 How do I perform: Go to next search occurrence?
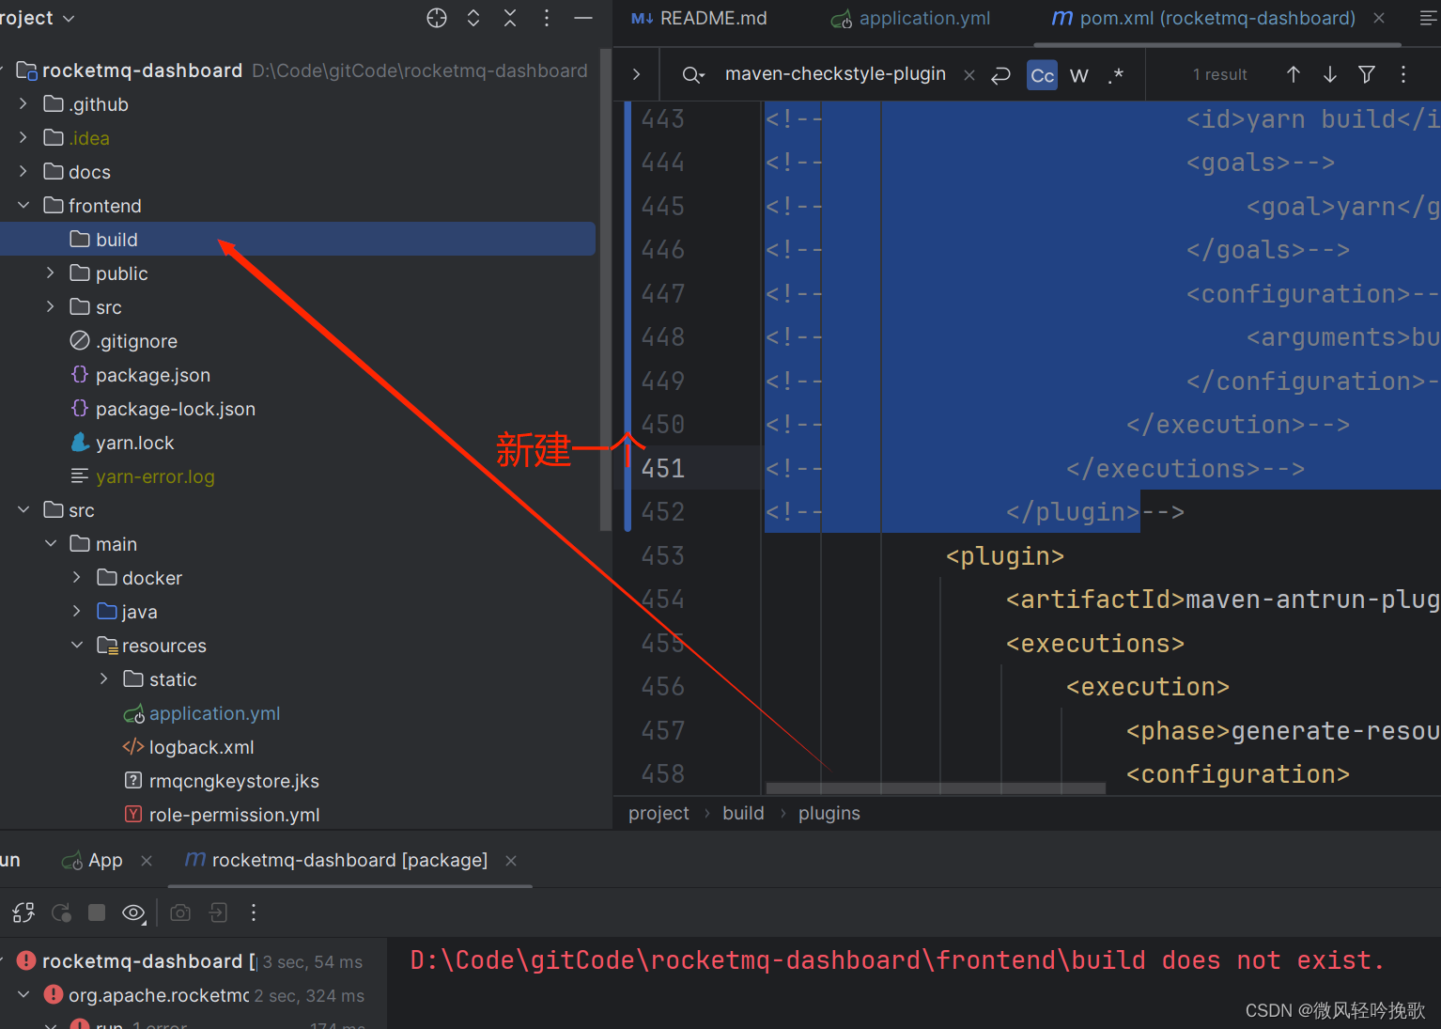1330,74
